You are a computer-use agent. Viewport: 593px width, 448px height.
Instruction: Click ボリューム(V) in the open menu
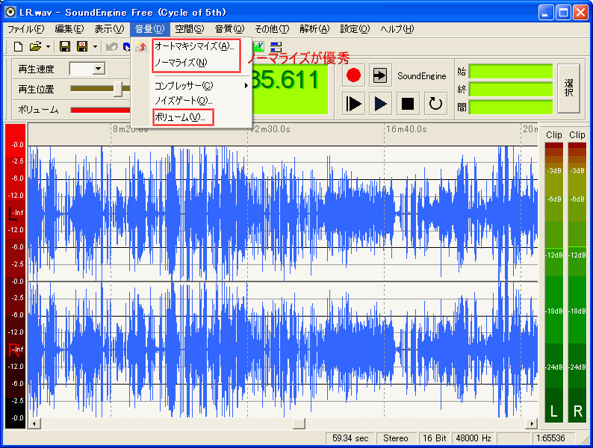point(179,117)
